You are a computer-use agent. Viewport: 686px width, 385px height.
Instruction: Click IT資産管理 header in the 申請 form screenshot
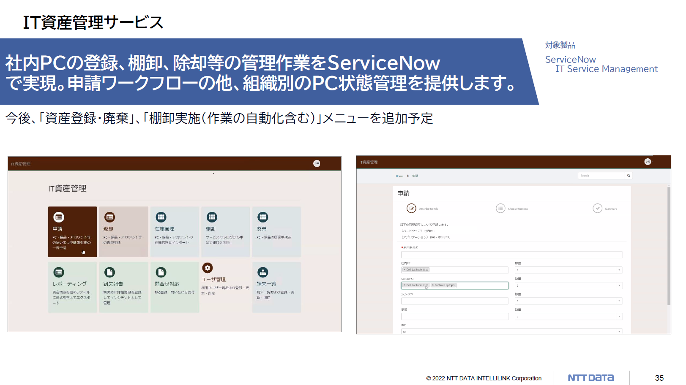(x=369, y=162)
